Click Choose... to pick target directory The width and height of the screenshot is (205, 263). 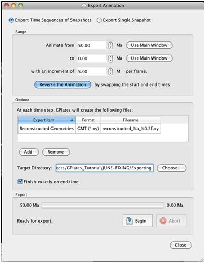point(172,168)
